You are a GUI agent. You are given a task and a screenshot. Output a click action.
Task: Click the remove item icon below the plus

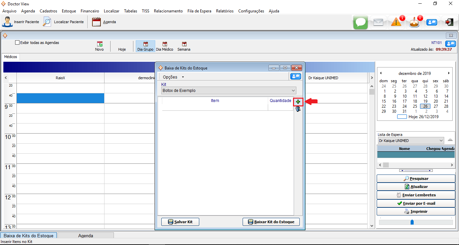(298, 109)
